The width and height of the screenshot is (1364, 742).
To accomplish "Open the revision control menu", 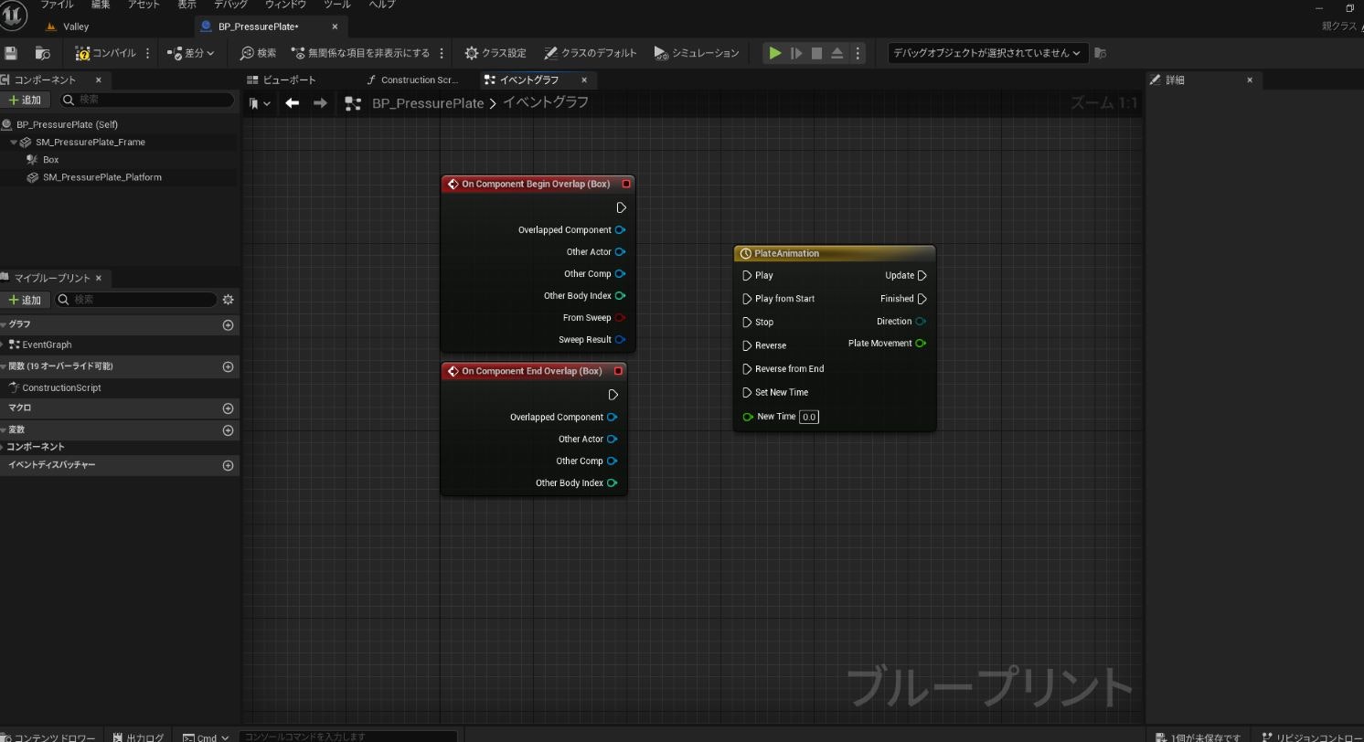I will pos(1313,737).
